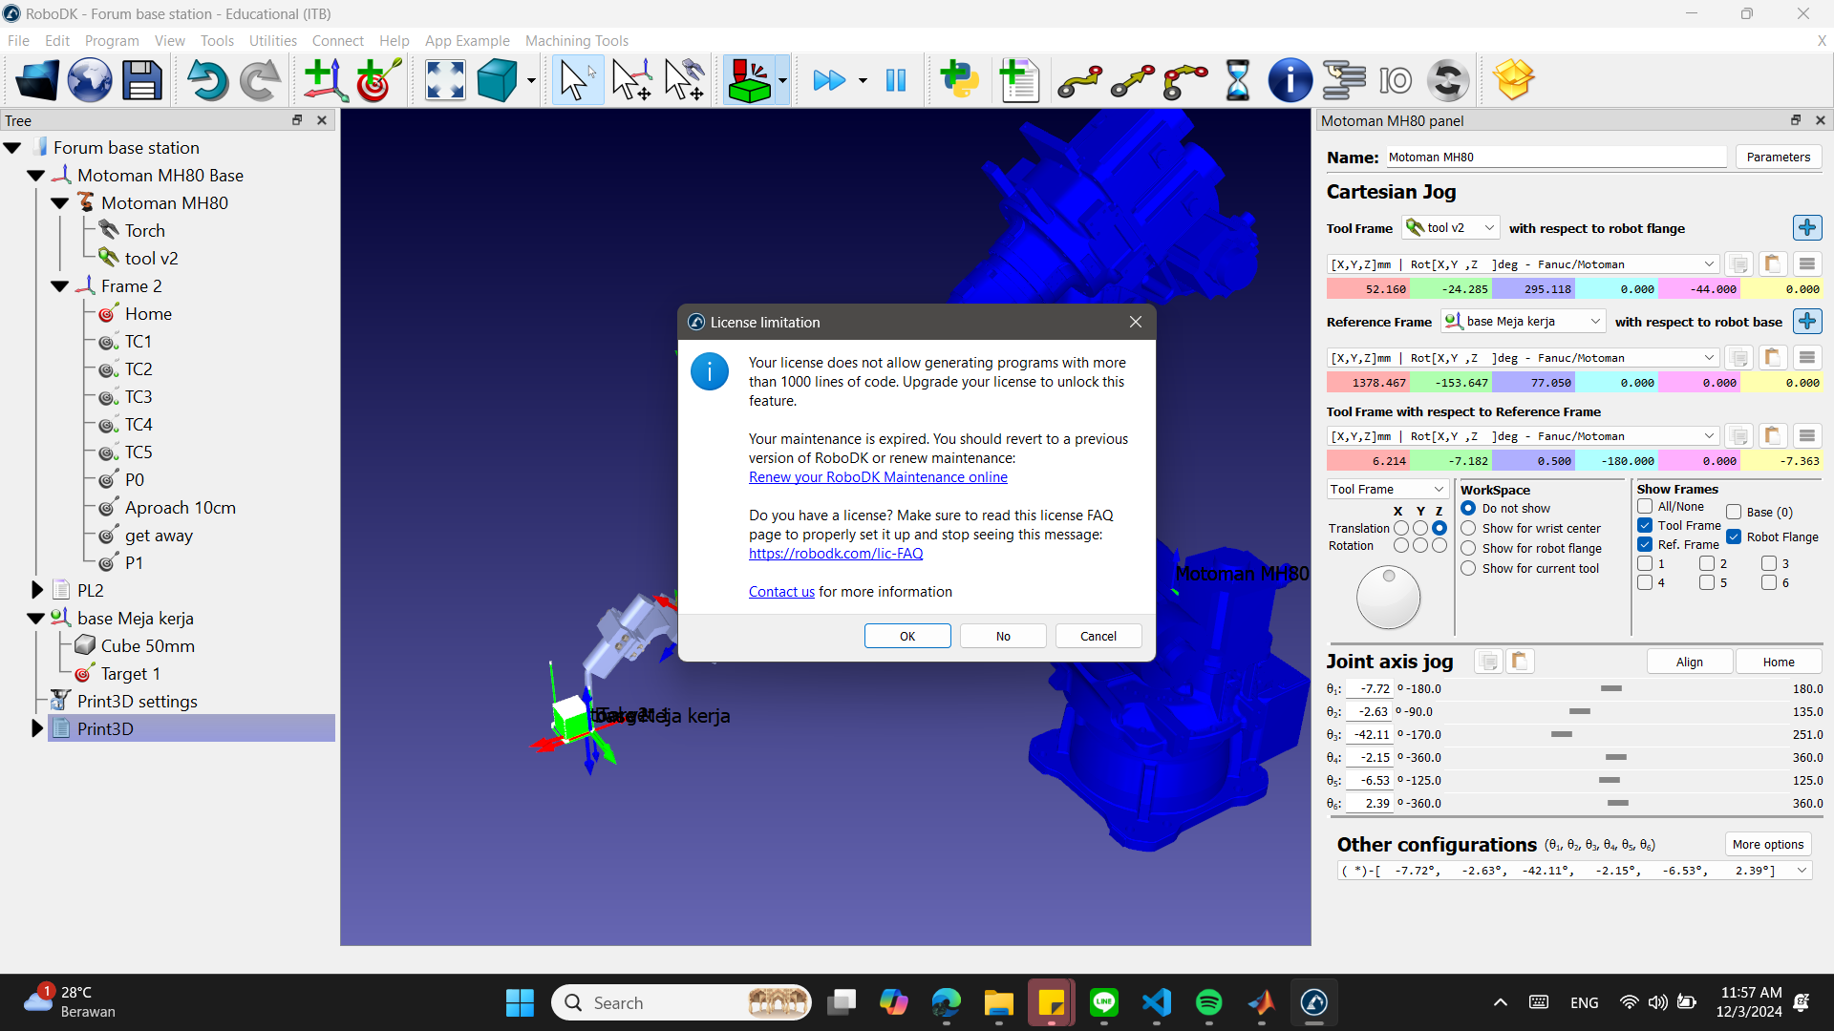Open the Utilities menu
This screenshot has width=1834, height=1031.
272,41
